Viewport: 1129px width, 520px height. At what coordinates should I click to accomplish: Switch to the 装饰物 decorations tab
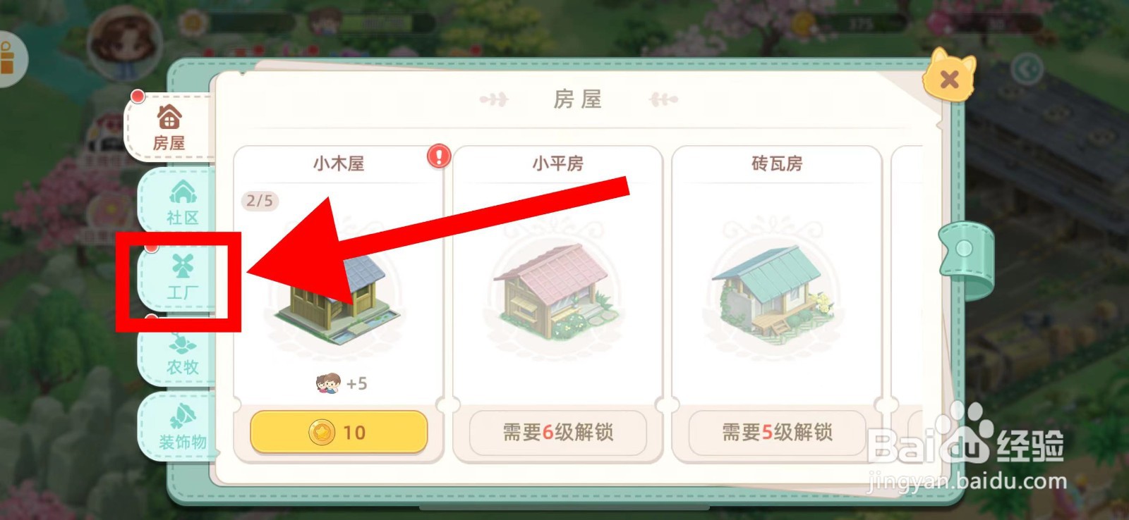point(182,428)
